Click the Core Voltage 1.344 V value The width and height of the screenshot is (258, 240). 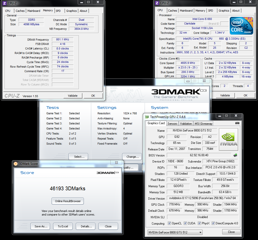220,33
